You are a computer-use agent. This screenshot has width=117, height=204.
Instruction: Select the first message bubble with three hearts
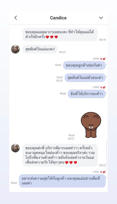(x=60, y=34)
